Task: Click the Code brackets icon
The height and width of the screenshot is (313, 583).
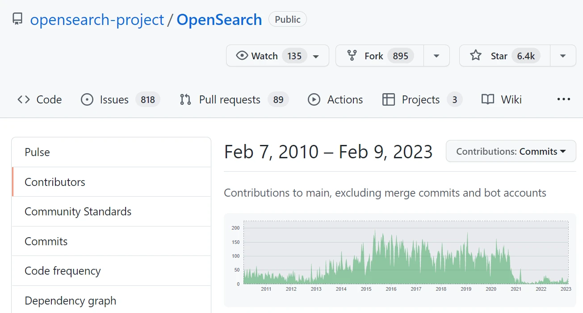Action: (x=24, y=99)
